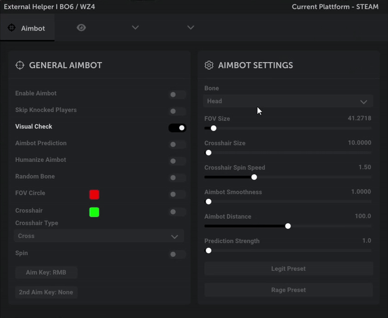The width and height of the screenshot is (388, 318).
Task: Click the Current Plattform - STEAM text
Action: click(x=335, y=7)
